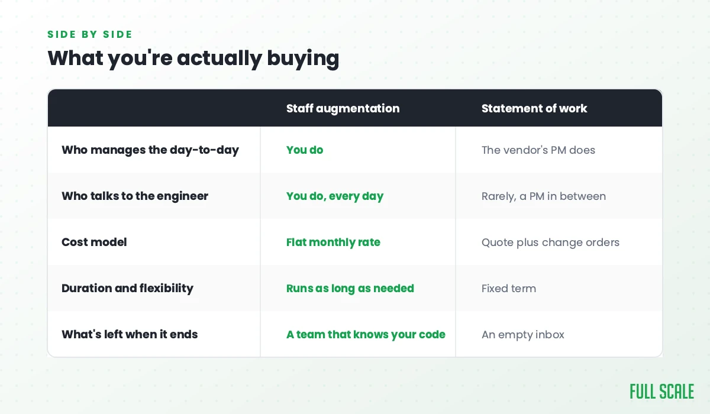The height and width of the screenshot is (414, 710).
Task: Click 'The vendor's PM does' cell
Action: 538,150
